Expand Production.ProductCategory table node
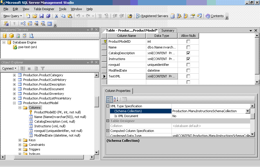 point(15,75)
